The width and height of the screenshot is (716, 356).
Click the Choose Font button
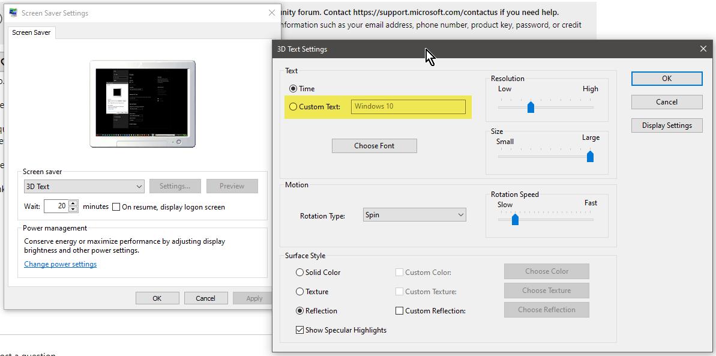(375, 146)
